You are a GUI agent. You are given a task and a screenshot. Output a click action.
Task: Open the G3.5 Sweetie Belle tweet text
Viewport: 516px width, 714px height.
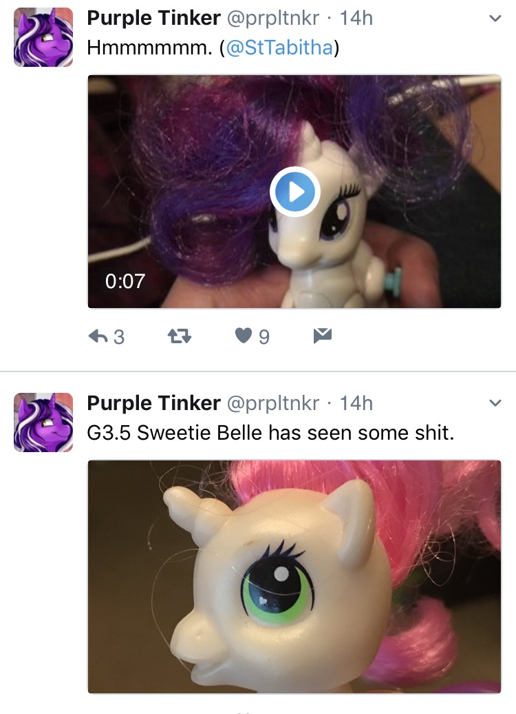(270, 433)
